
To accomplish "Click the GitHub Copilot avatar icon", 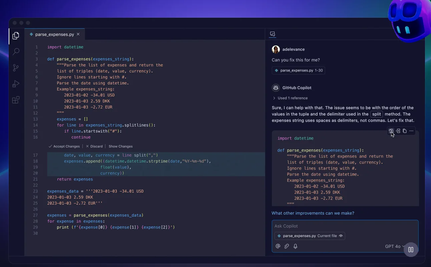I will (276, 88).
